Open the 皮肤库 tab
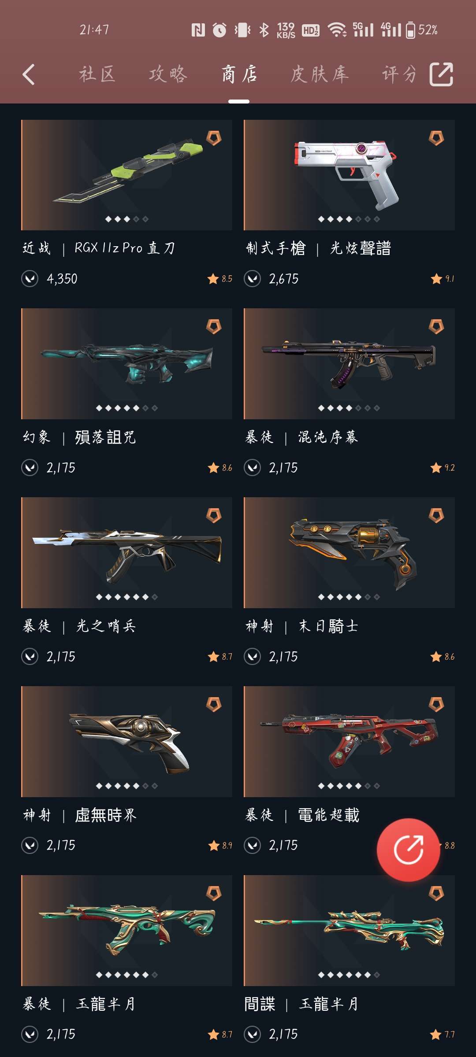 click(320, 74)
